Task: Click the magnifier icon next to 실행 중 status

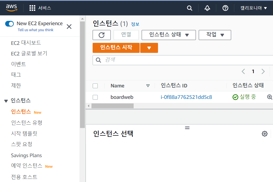Action: click(269, 97)
